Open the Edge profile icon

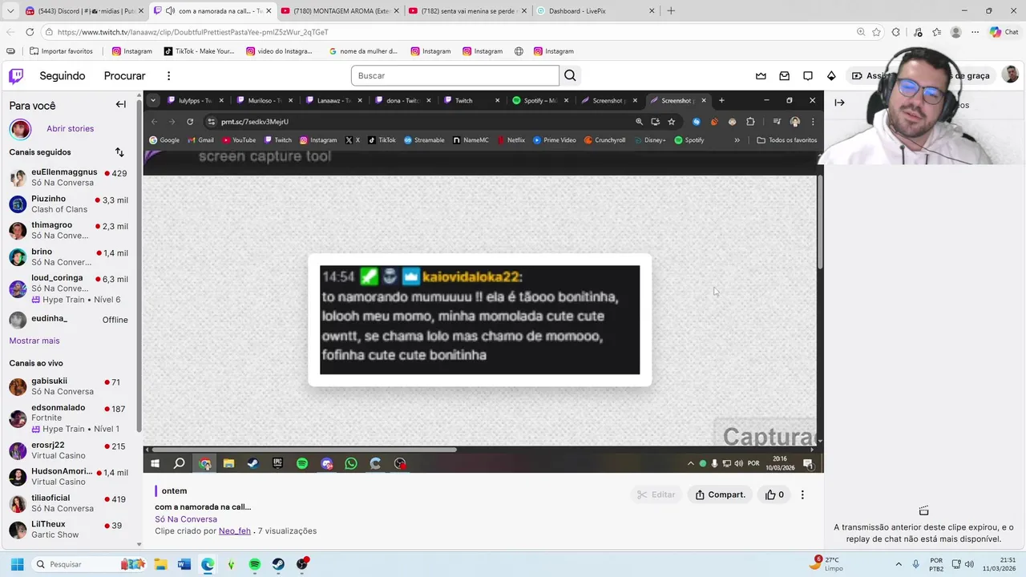tap(955, 32)
